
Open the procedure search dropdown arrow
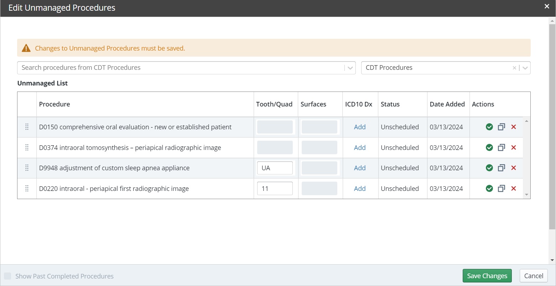(x=350, y=68)
